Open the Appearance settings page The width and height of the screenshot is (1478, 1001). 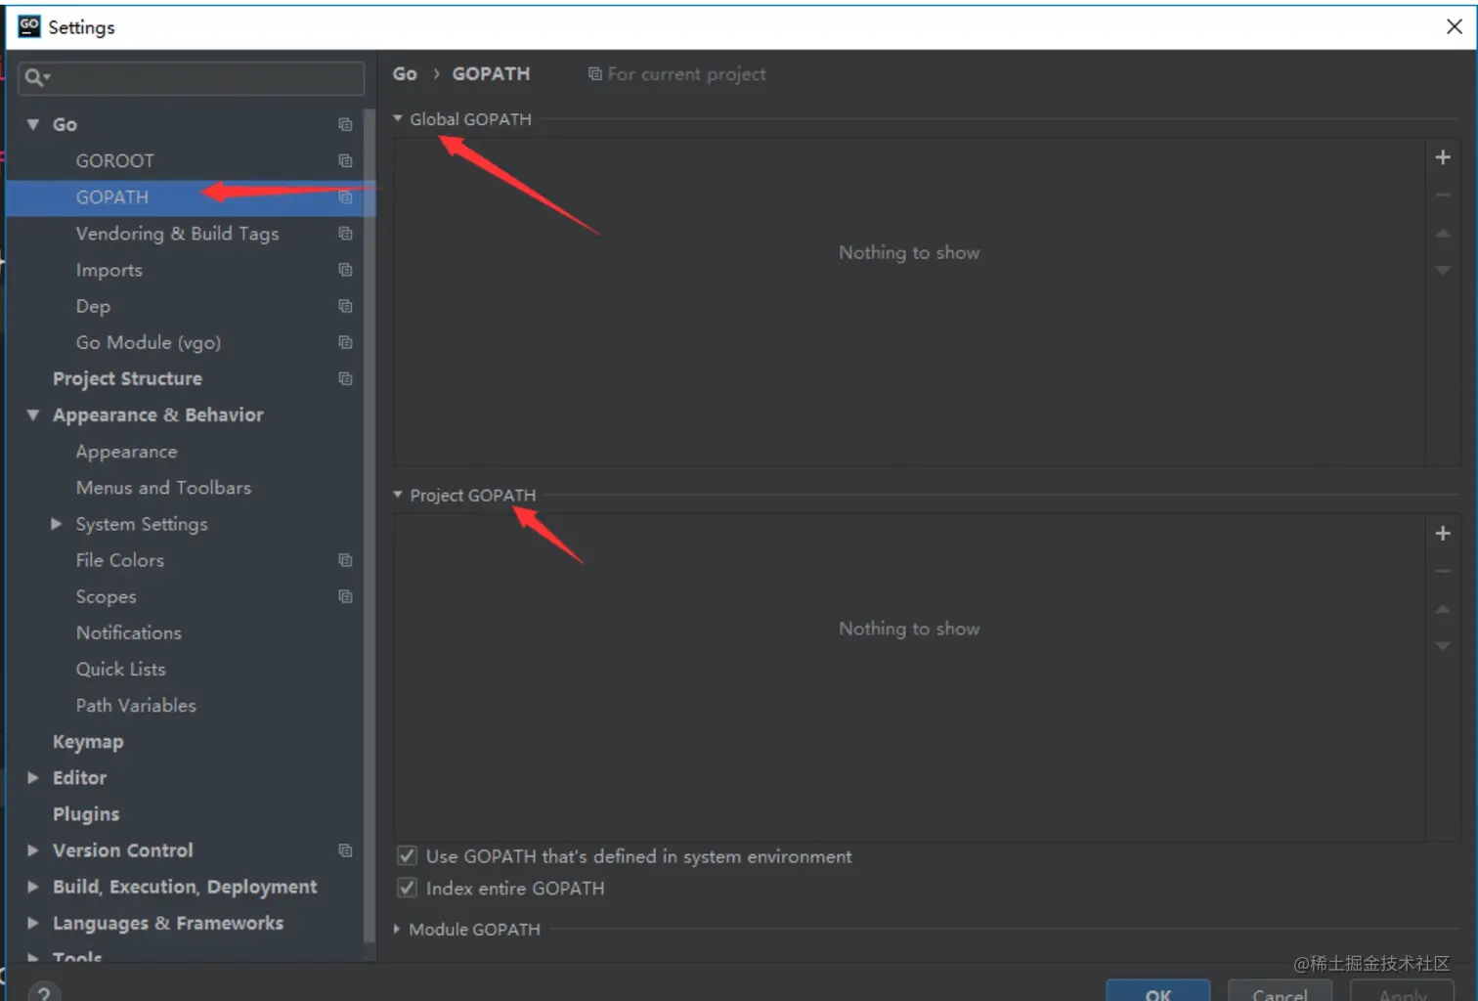tap(127, 452)
